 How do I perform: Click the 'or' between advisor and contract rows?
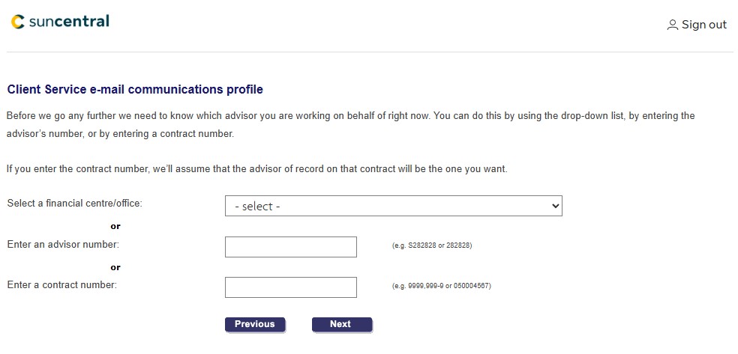[115, 267]
